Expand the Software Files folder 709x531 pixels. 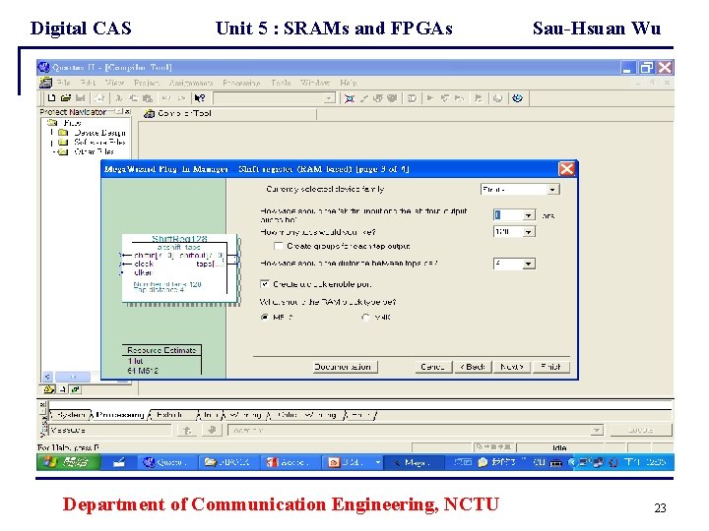[51, 143]
